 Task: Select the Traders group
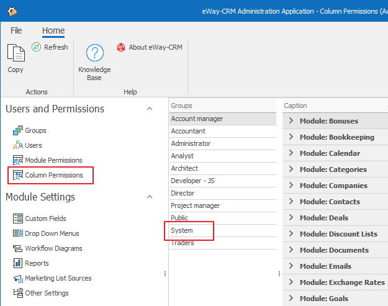tap(223, 243)
